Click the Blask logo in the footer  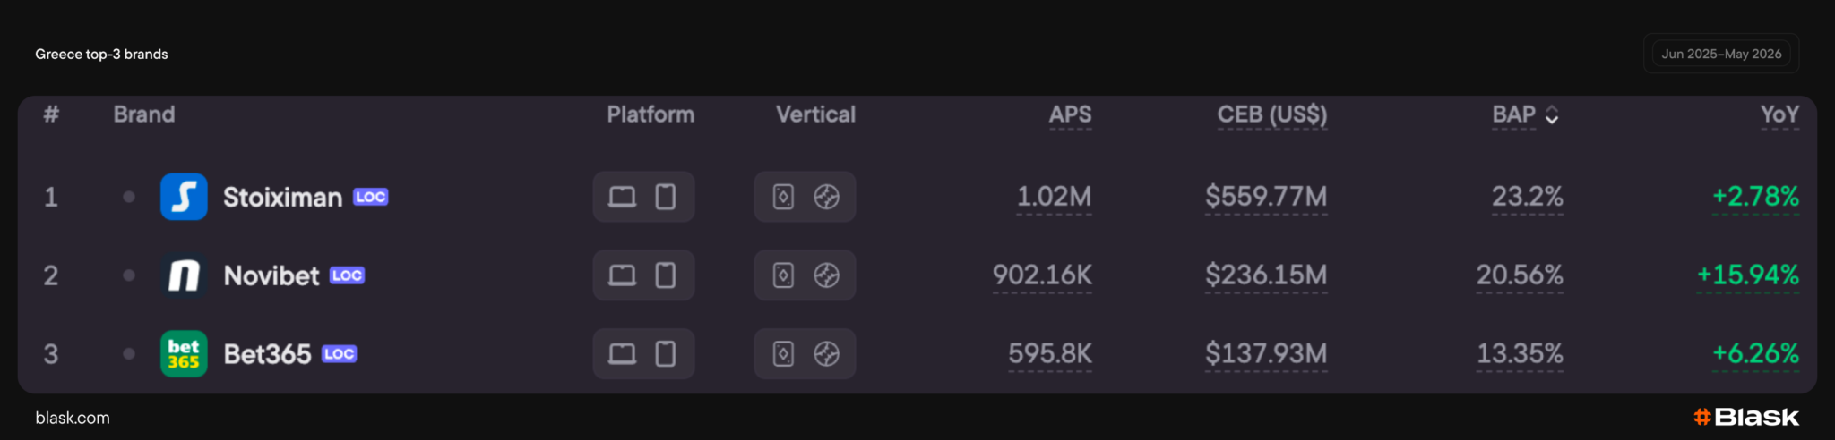[x=1746, y=417]
